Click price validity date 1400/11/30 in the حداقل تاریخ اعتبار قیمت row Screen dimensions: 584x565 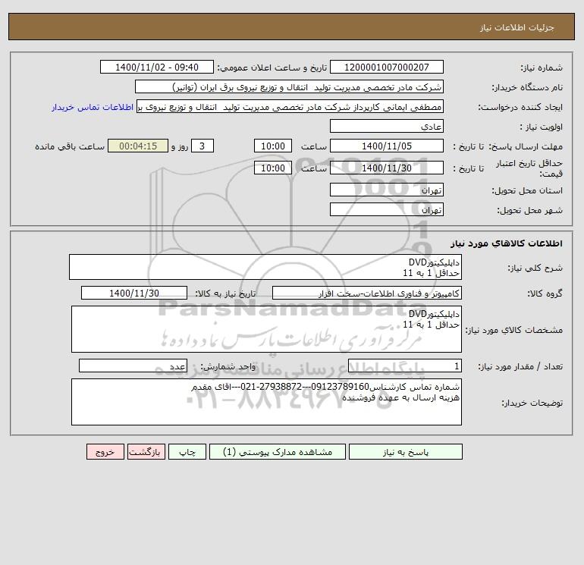pos(387,168)
